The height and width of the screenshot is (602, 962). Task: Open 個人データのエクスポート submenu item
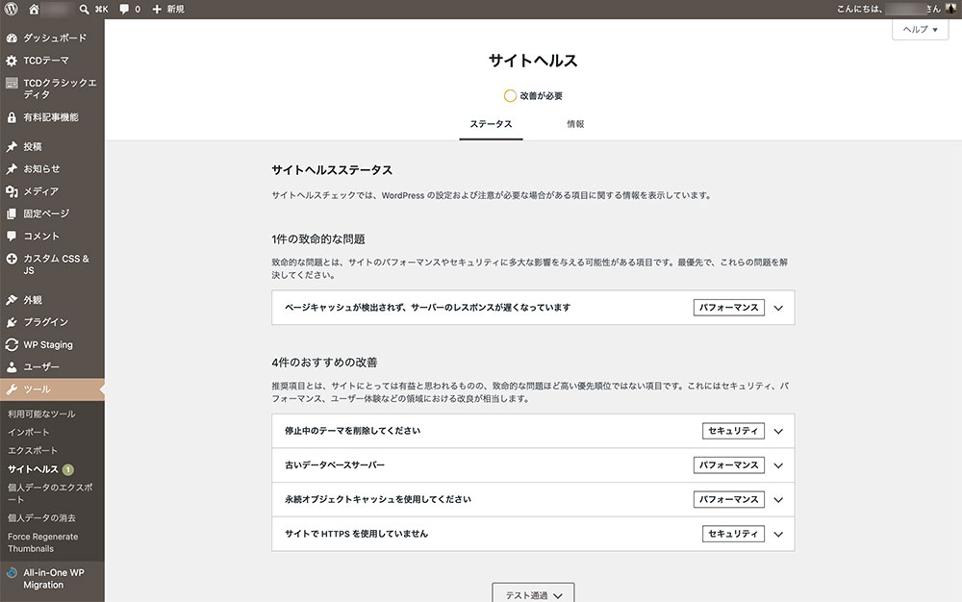(50, 493)
